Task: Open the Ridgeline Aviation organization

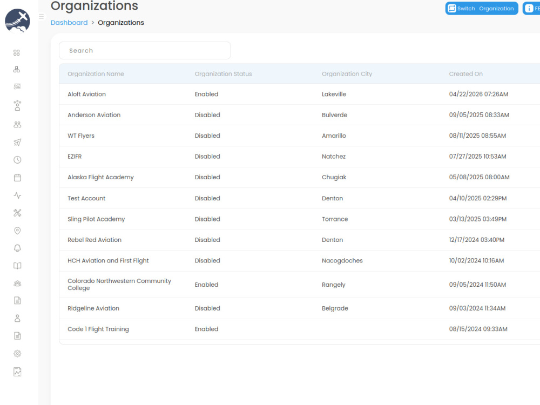Action: click(x=93, y=308)
